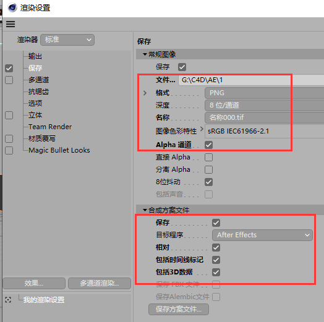The height and width of the screenshot is (322, 324).
Task: Collapse the 合成方案文件 section
Action: click(145, 210)
